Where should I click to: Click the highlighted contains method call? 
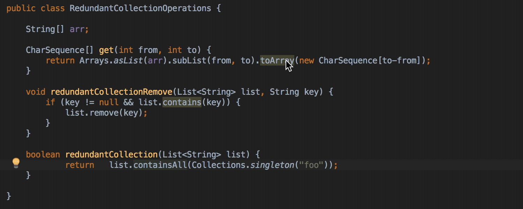pos(182,102)
